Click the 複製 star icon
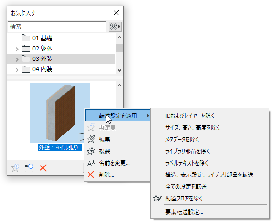The width and height of the screenshot is (275, 224). [x=91, y=151]
